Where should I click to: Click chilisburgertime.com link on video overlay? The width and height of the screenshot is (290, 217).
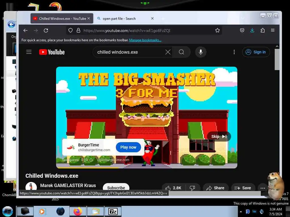(x=113, y=160)
